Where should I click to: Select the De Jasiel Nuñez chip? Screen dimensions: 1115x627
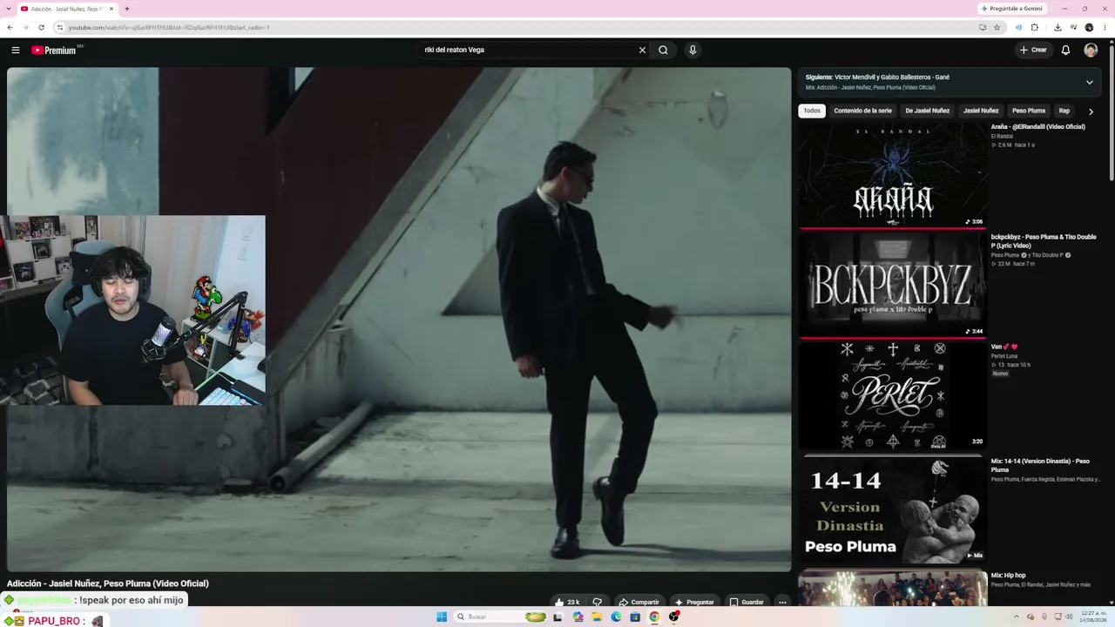tap(927, 111)
